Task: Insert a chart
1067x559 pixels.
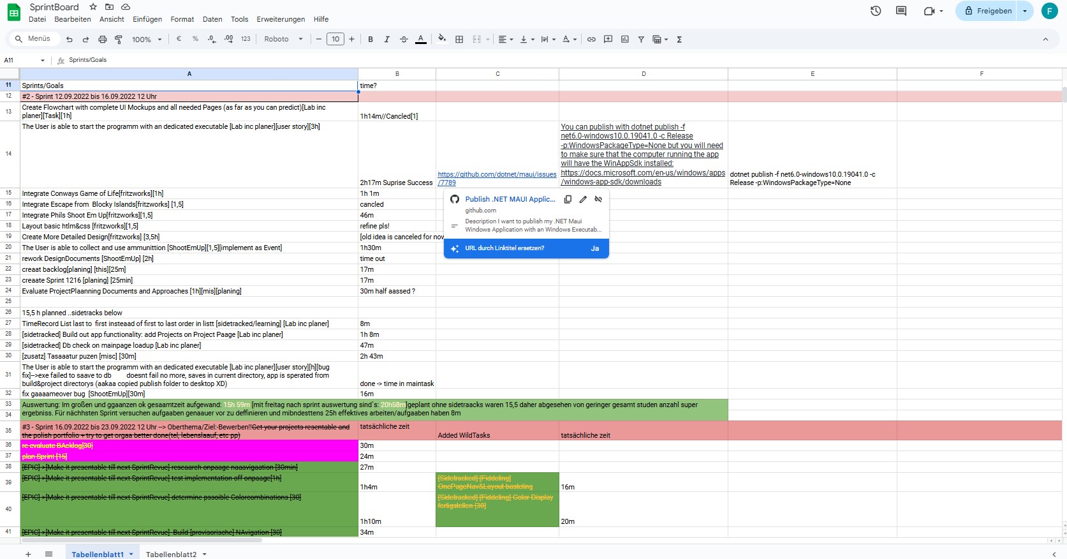Action: point(625,39)
